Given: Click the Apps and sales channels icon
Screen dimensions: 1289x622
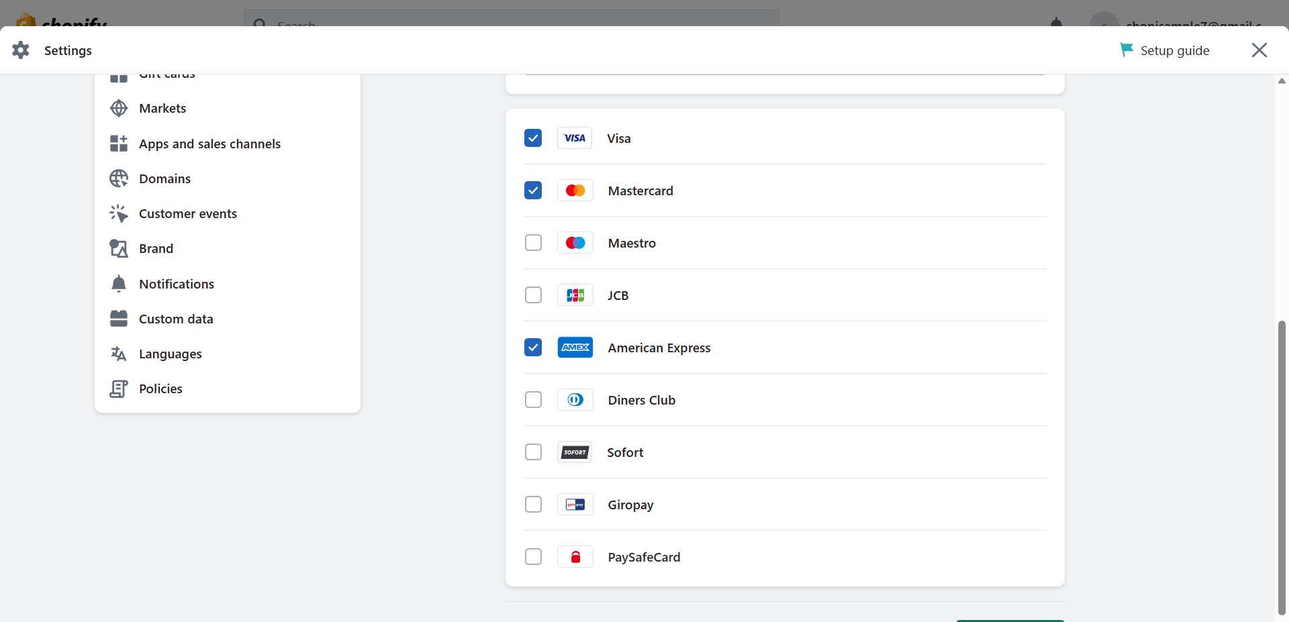Looking at the screenshot, I should [x=119, y=144].
